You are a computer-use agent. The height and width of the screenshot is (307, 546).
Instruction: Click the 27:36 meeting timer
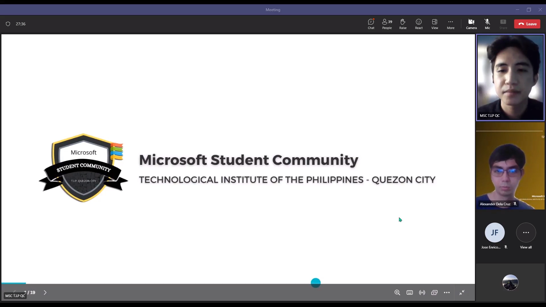pyautogui.click(x=20, y=24)
